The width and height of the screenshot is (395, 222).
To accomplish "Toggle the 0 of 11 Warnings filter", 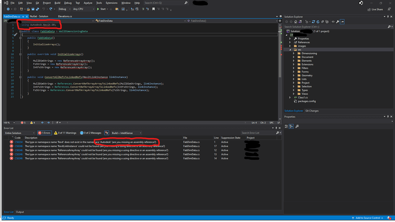I will click(65, 133).
